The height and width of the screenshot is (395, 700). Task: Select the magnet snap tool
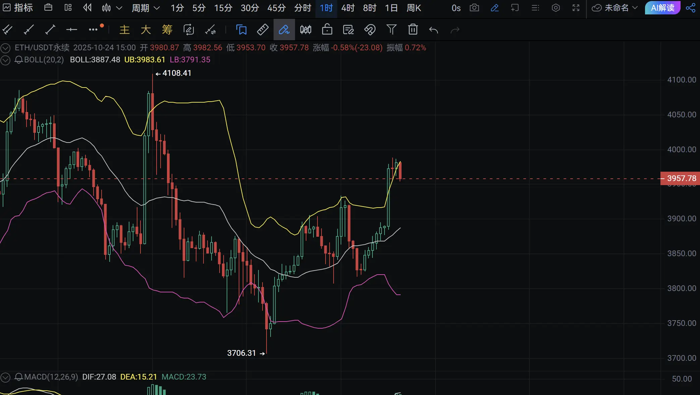click(370, 30)
